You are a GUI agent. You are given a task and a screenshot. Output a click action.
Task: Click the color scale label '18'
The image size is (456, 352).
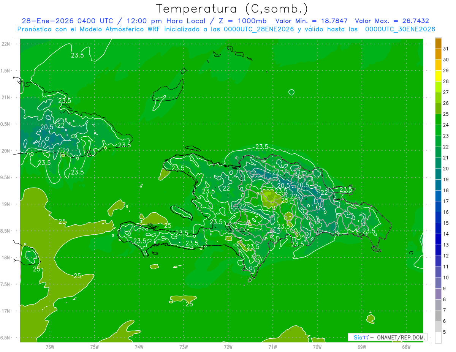tap(446, 191)
